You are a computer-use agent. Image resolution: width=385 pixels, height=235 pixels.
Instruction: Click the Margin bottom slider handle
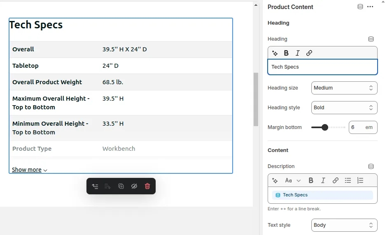pyautogui.click(x=325, y=127)
